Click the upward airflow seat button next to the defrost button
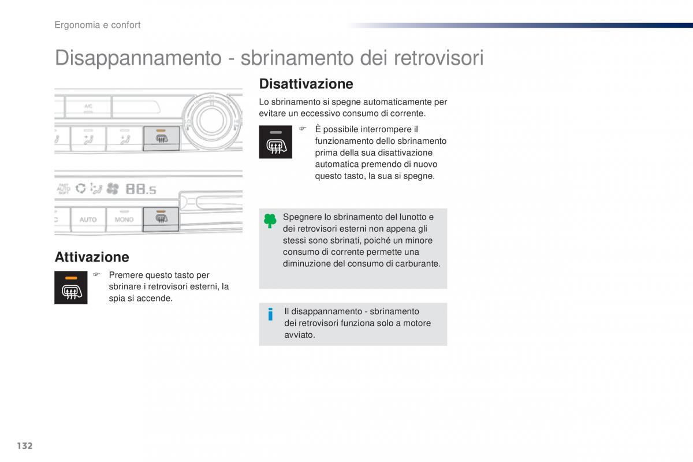 (x=124, y=139)
